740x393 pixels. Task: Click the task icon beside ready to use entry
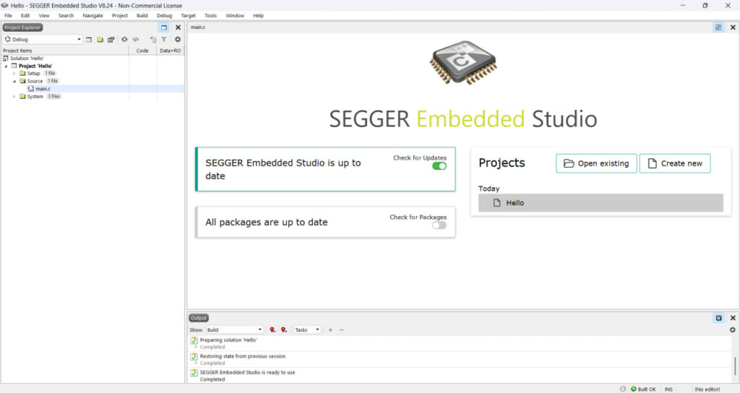tap(194, 372)
